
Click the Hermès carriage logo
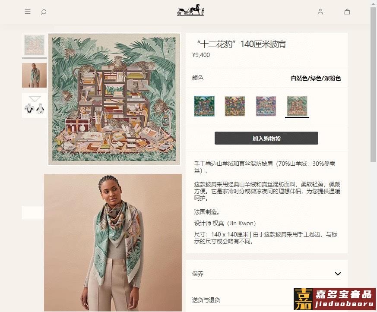click(190, 10)
